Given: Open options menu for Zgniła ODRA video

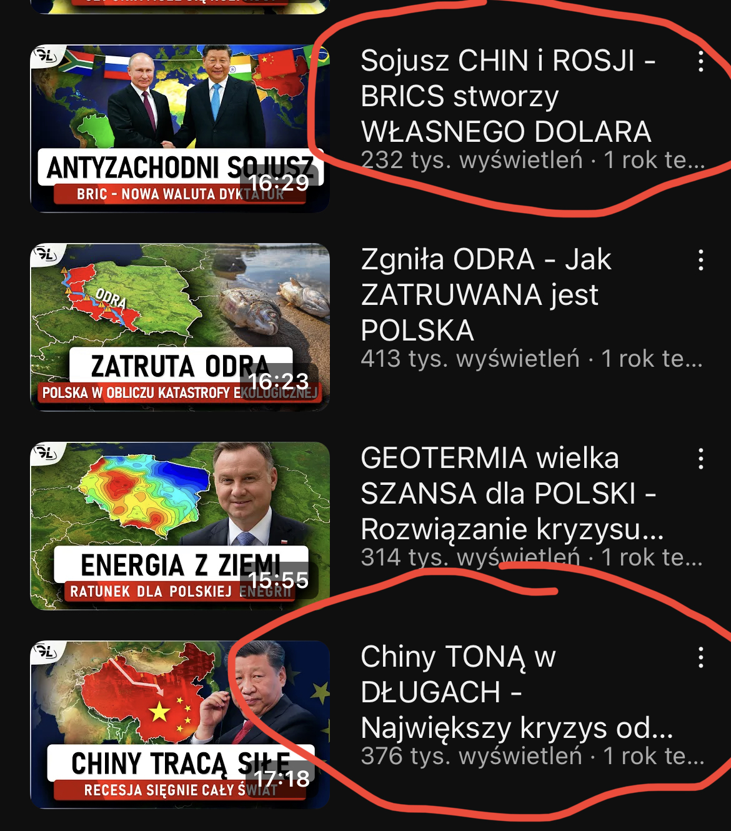Looking at the screenshot, I should click(701, 260).
